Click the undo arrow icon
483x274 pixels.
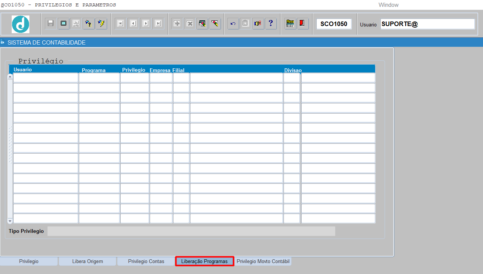click(233, 23)
